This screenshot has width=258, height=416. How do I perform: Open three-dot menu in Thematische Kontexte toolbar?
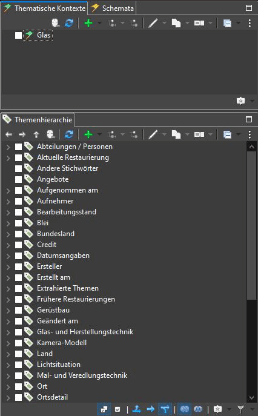[250, 23]
